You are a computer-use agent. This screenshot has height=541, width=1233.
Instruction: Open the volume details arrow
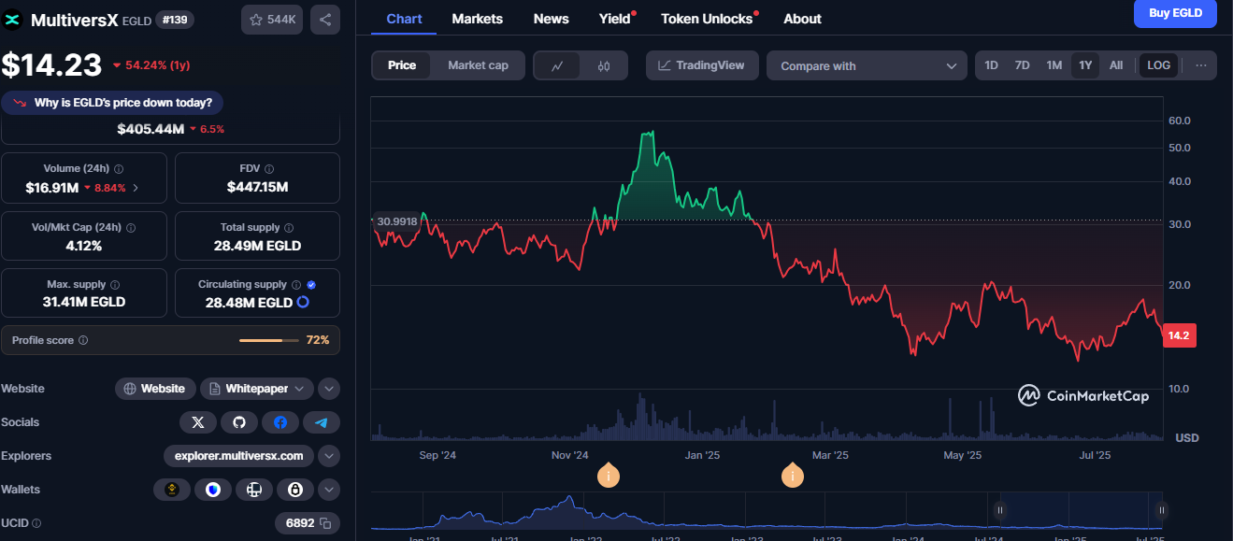tap(136, 188)
